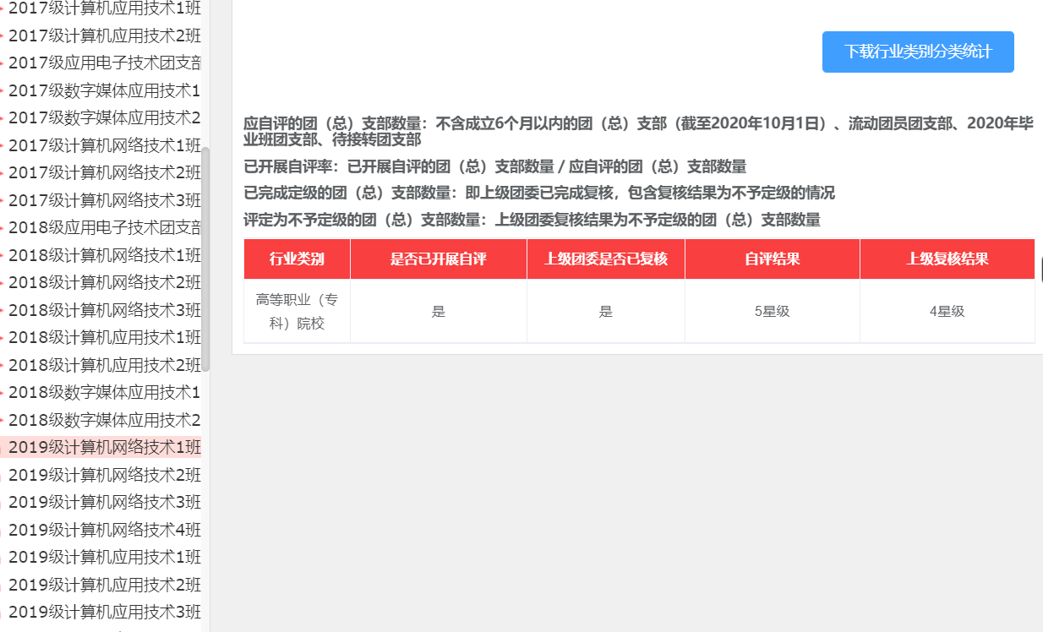Click the 应自评的团（总）支部数量 explanation paragraph

click(x=639, y=131)
